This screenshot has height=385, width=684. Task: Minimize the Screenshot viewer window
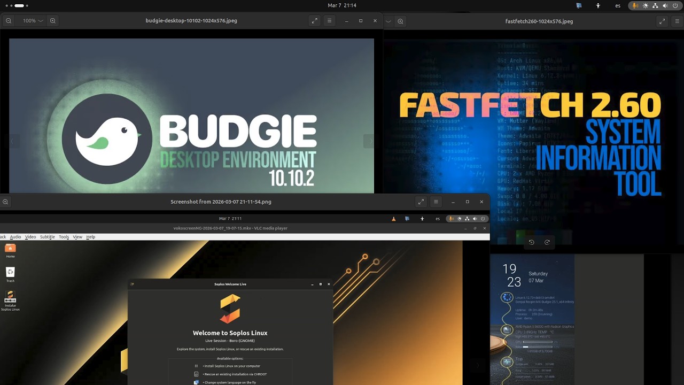[453, 202]
